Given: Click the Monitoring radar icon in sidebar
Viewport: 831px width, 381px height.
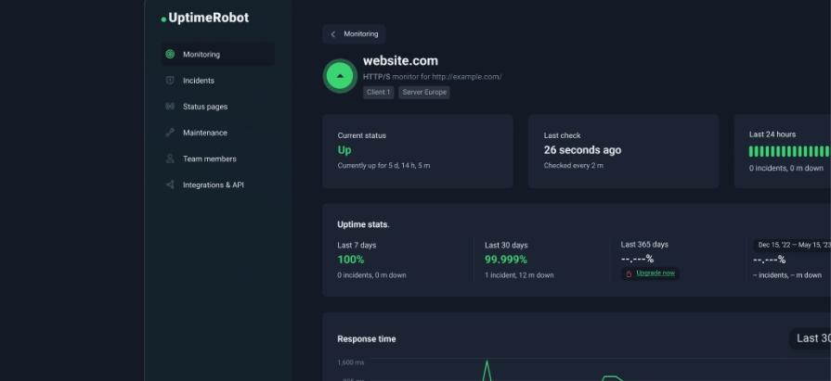Looking at the screenshot, I should (x=170, y=54).
